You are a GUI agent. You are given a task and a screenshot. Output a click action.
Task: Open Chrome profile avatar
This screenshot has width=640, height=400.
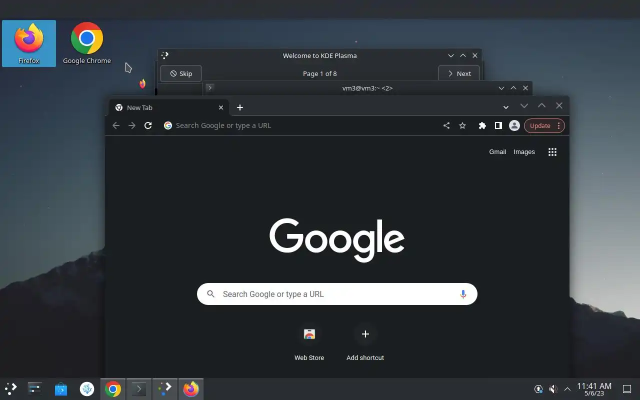514,125
